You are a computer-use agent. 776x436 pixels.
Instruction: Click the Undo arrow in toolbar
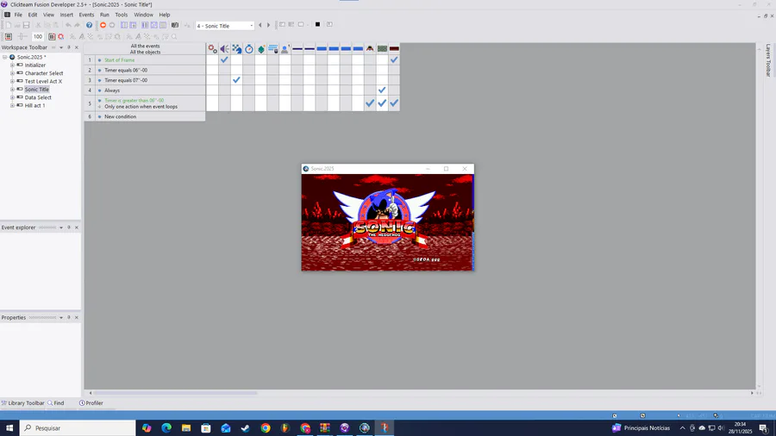click(x=68, y=25)
